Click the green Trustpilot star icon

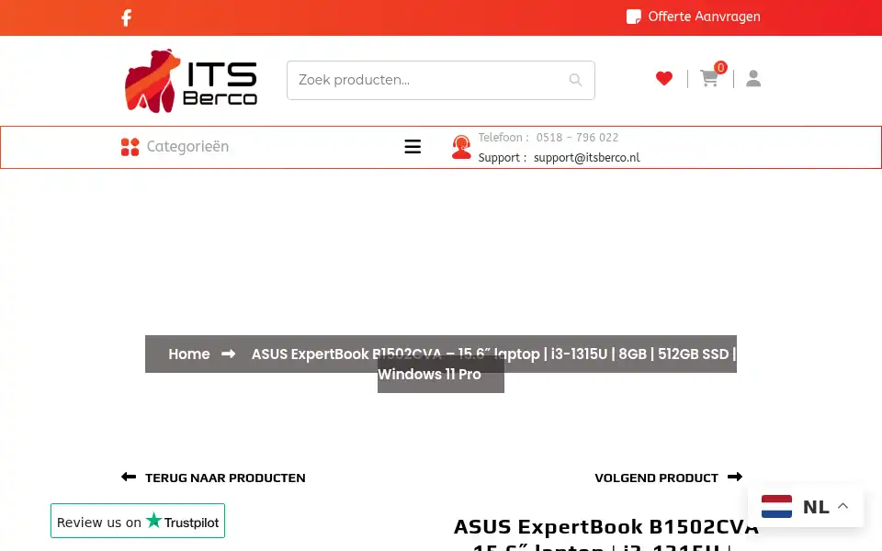153,520
